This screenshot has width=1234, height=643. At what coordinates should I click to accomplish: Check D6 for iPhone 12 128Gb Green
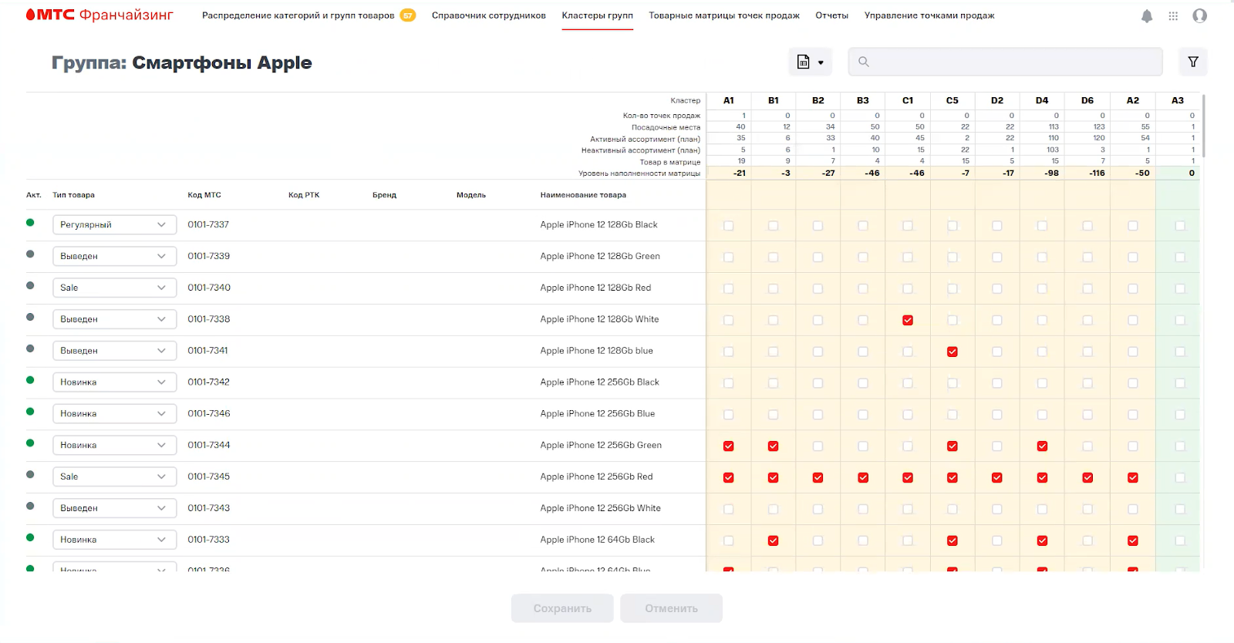click(1087, 258)
